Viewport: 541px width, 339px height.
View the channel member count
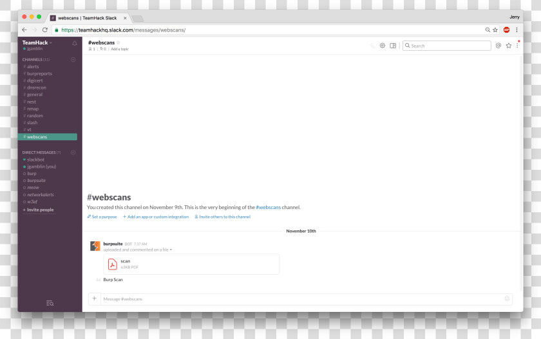(x=91, y=49)
